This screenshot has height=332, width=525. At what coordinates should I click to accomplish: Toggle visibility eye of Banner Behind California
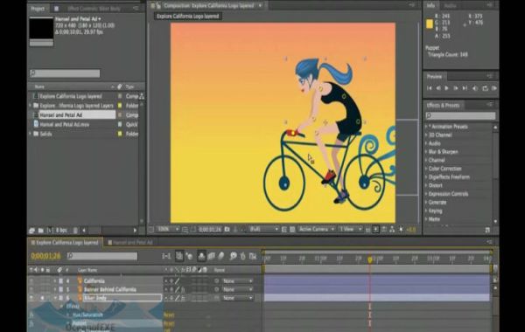[x=31, y=289]
